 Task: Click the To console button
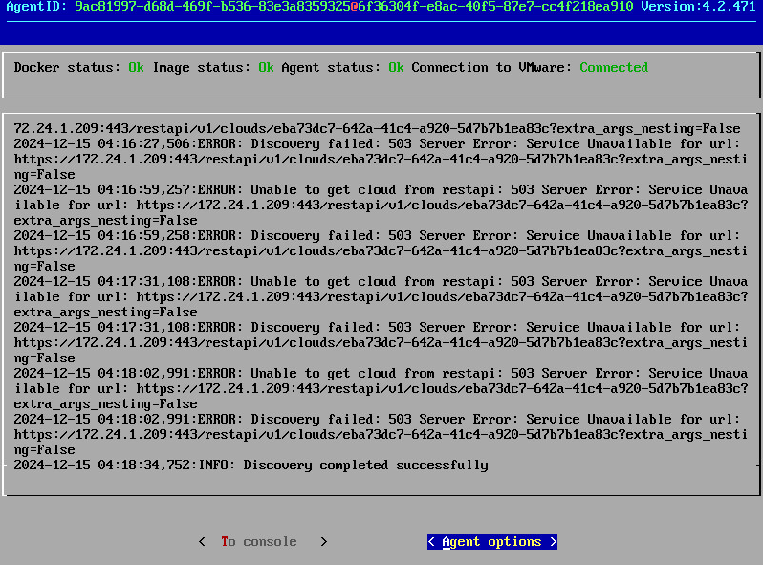(x=258, y=542)
